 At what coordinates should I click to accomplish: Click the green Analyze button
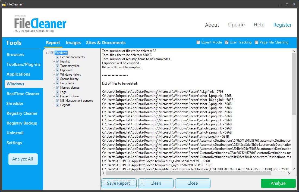point(278,183)
